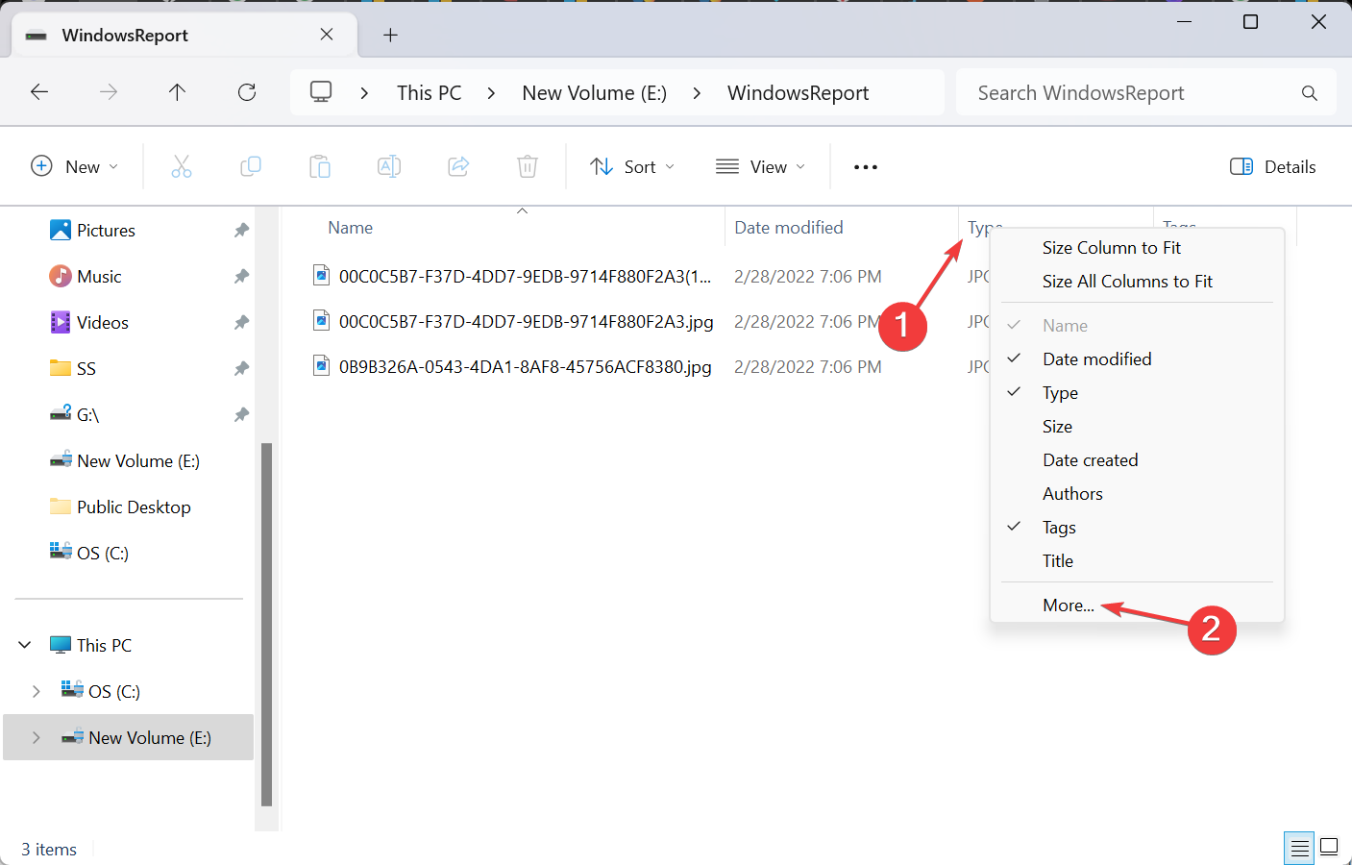Expand chevron after This PC in address bar
Image resolution: width=1352 pixels, height=865 pixels.
tap(491, 93)
